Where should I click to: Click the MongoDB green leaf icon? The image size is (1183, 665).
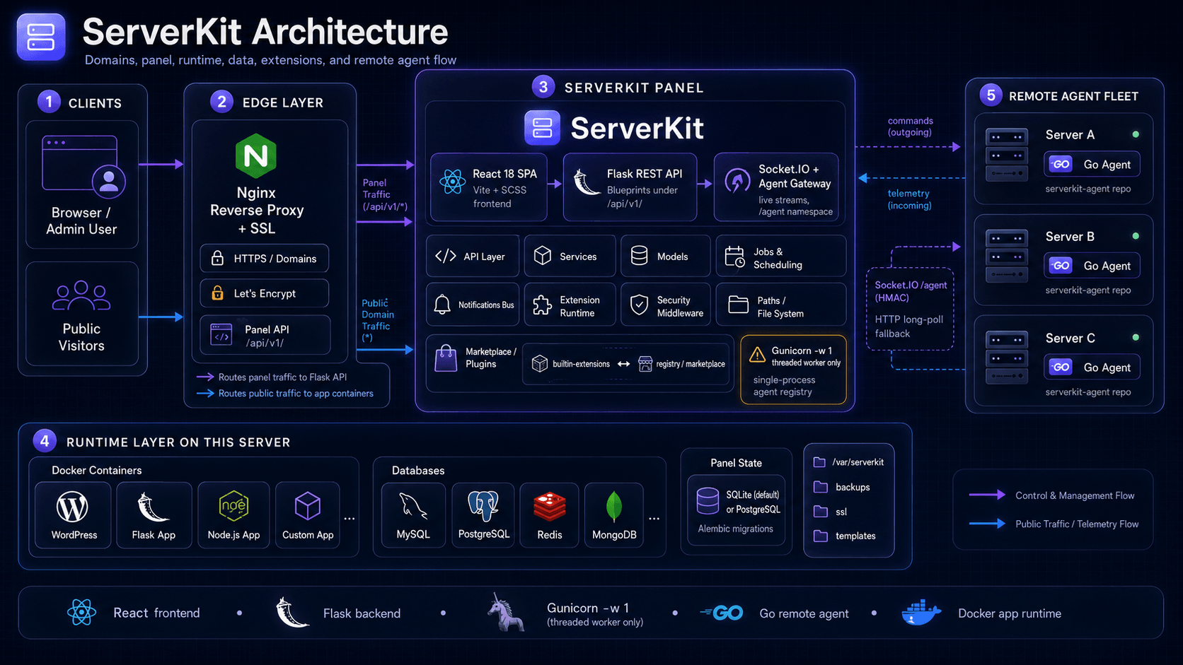pos(614,507)
